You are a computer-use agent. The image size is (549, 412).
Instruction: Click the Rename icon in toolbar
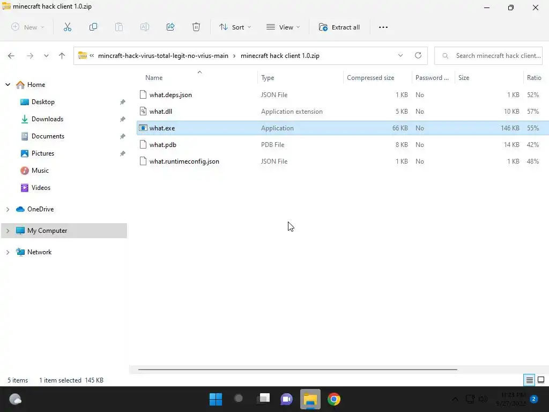point(145,27)
